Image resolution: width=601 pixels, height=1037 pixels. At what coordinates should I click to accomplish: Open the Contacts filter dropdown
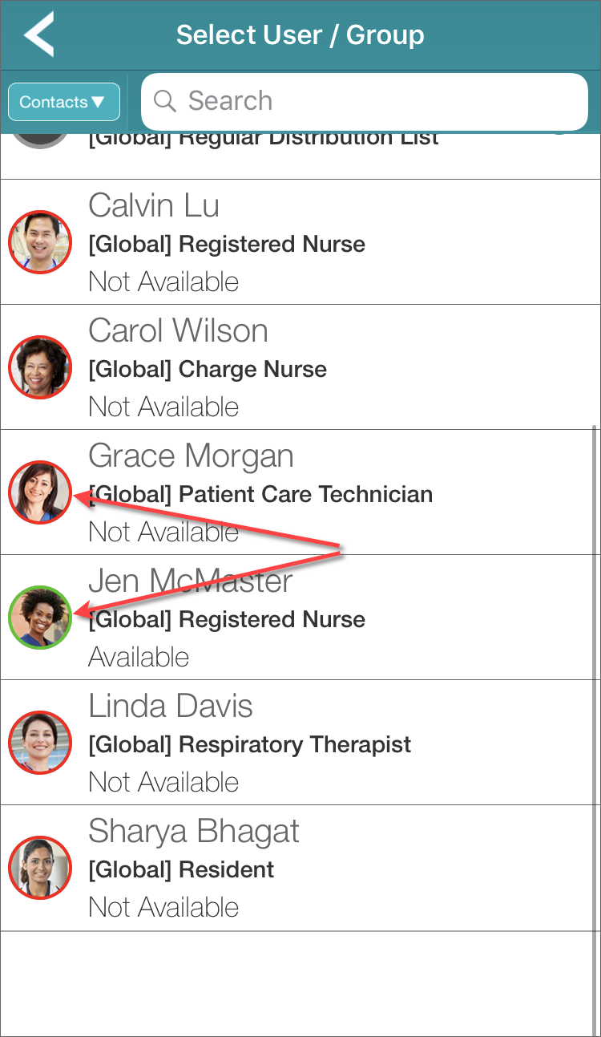(64, 102)
